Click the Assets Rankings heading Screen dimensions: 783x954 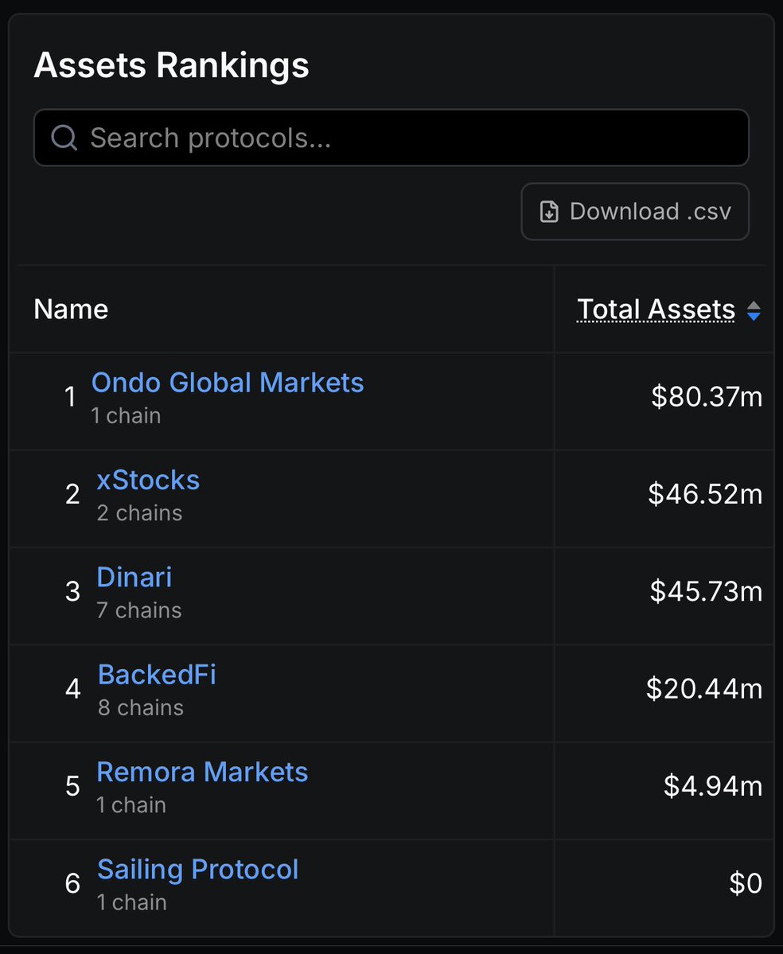172,65
